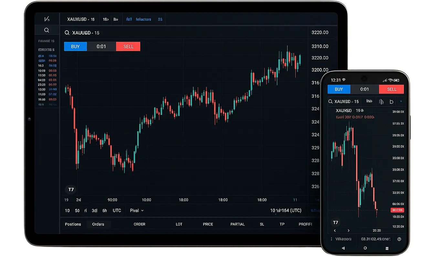The image size is (432, 257).
Task: Tap the phone chart search magnifier icon
Action: point(331,102)
